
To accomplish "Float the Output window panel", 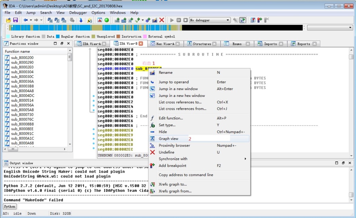I will (343, 163).
